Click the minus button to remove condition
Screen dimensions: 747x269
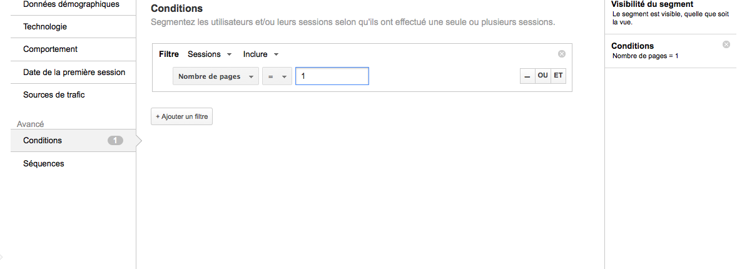tap(527, 76)
